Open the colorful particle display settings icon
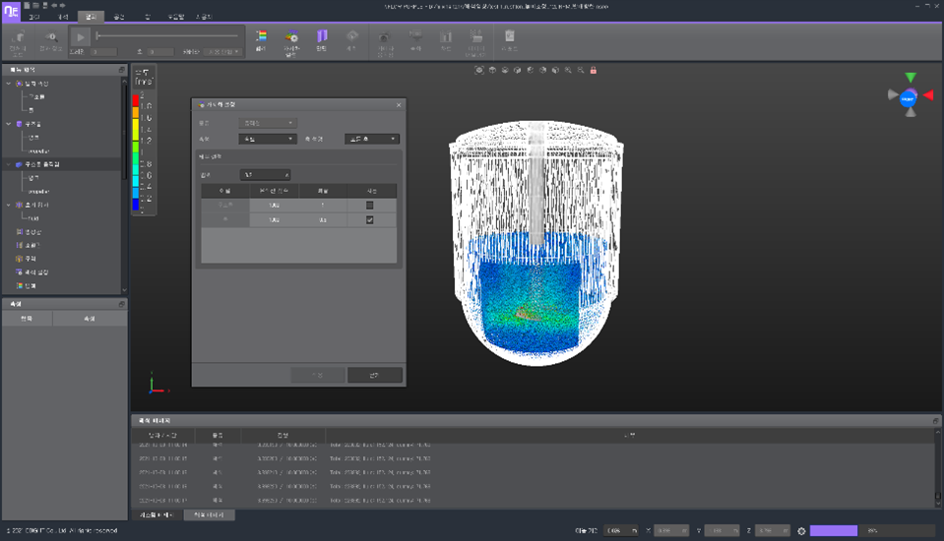 click(291, 36)
